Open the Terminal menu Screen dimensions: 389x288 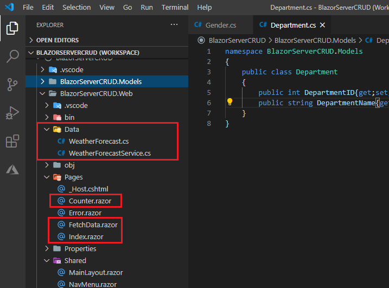pos(175,8)
